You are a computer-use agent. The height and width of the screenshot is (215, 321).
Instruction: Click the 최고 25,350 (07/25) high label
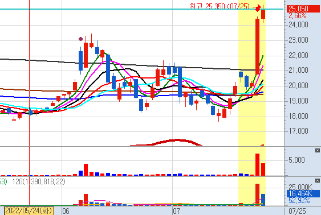[x=220, y=6]
